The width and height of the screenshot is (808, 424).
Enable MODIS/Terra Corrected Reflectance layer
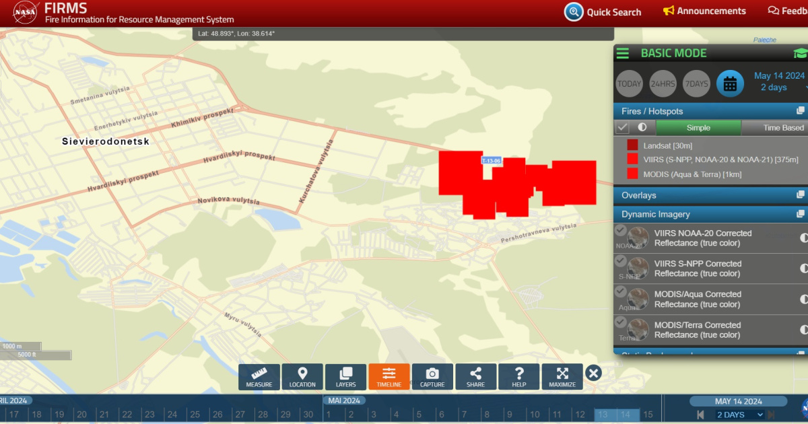point(620,322)
